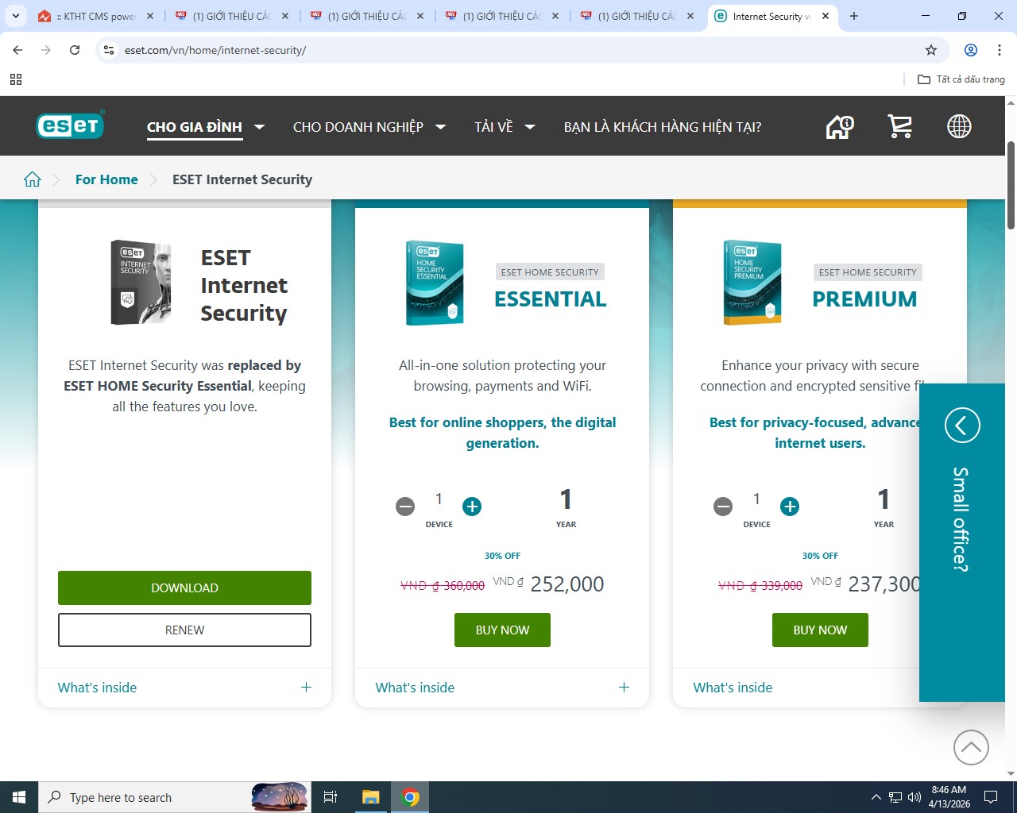Click BUY NOW for PREMIUM
Screen dimensions: 1017x813
tap(820, 630)
